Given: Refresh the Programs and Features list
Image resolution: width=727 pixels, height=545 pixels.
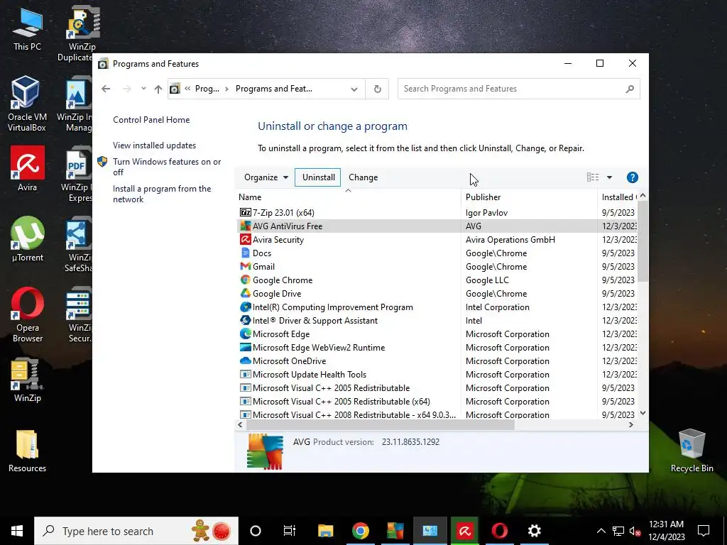Looking at the screenshot, I should pyautogui.click(x=378, y=89).
